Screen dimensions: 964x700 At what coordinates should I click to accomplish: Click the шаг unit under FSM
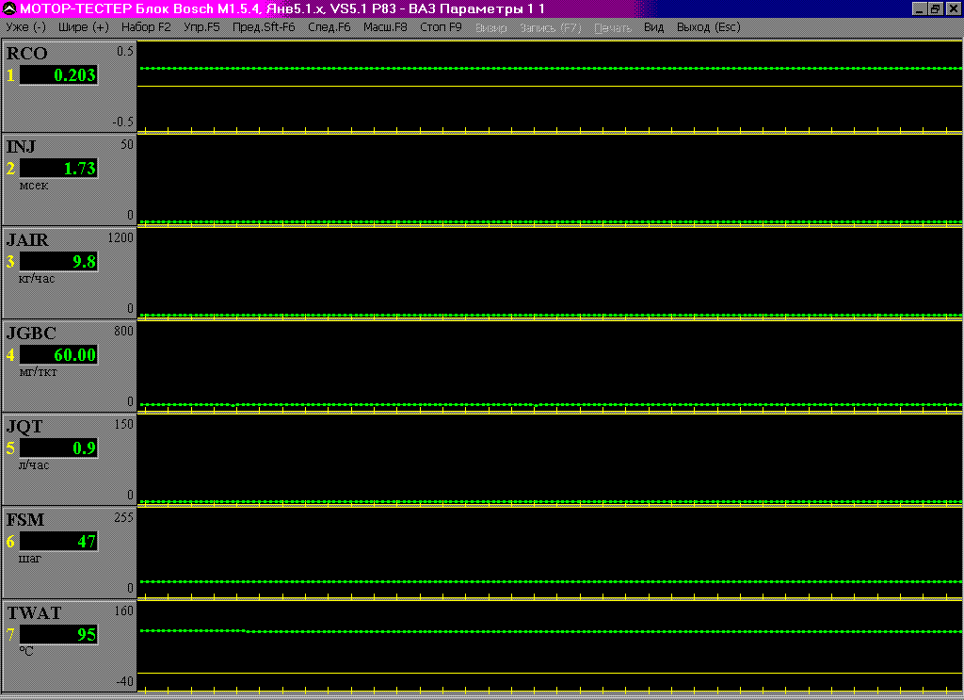(30, 559)
